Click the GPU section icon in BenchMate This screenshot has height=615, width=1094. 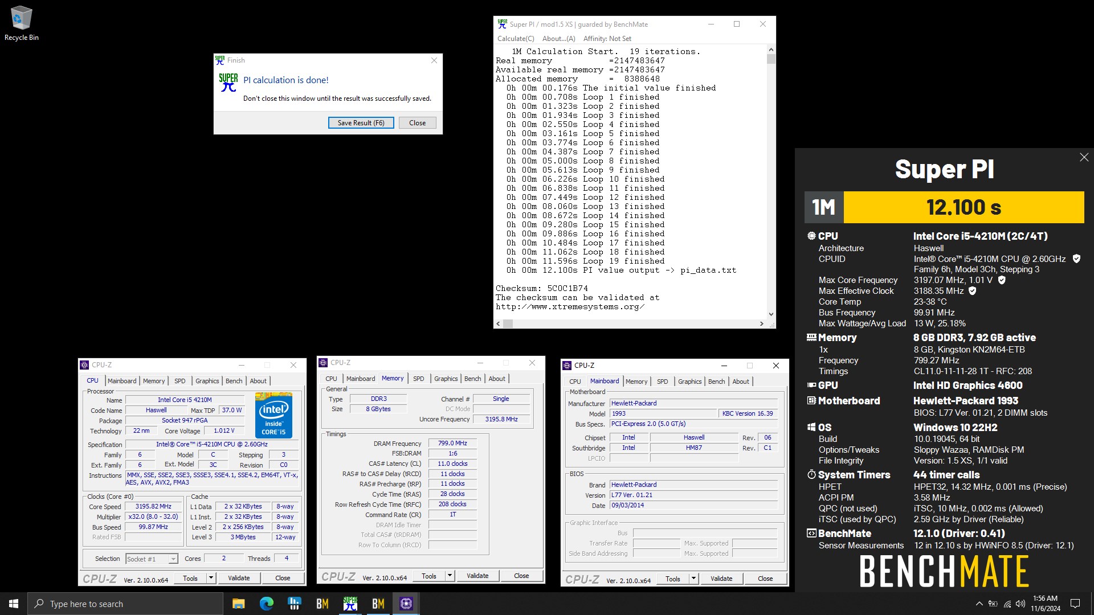tap(811, 385)
